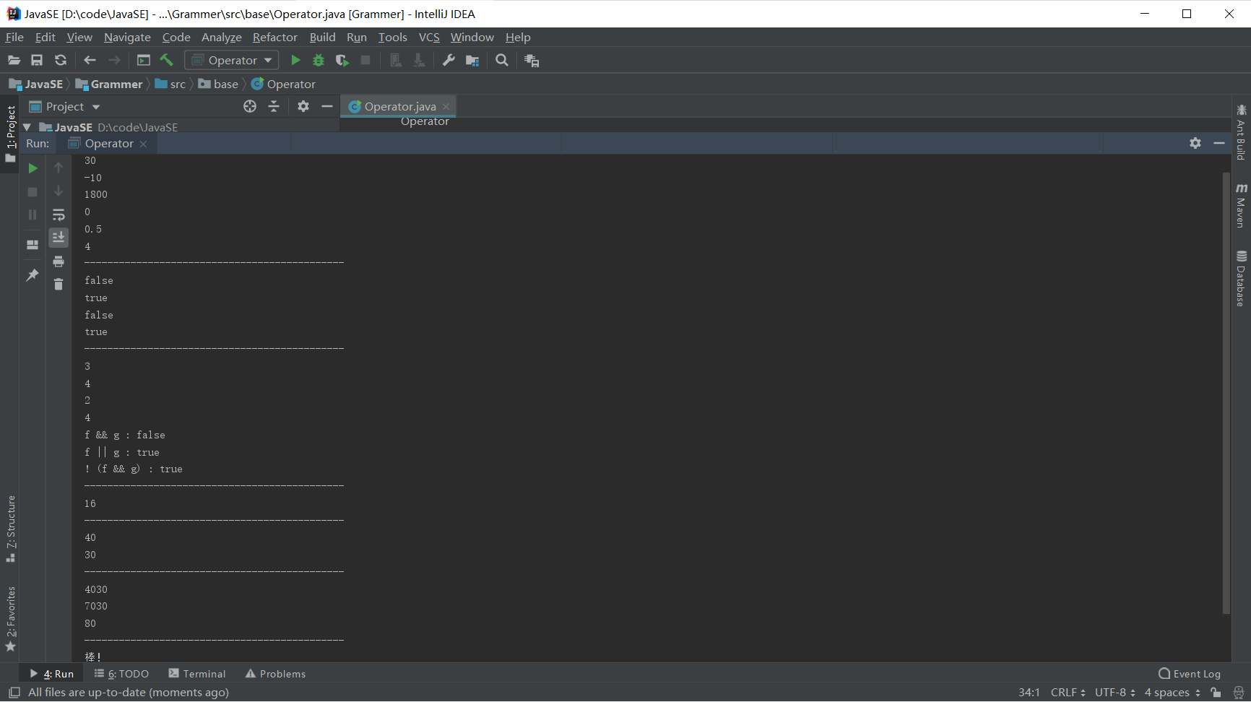This screenshot has width=1251, height=702.
Task: Hide the Project panel with minus icon
Action: click(x=327, y=107)
